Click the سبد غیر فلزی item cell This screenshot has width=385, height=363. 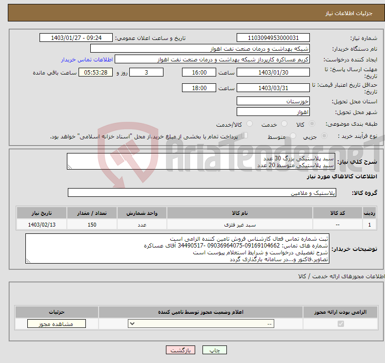240,225
